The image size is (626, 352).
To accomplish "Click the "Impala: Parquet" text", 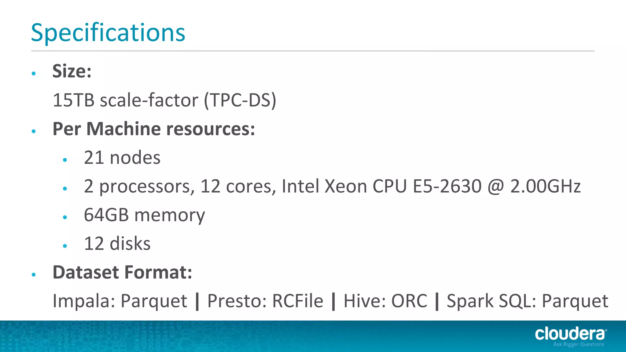I will (x=120, y=301).
